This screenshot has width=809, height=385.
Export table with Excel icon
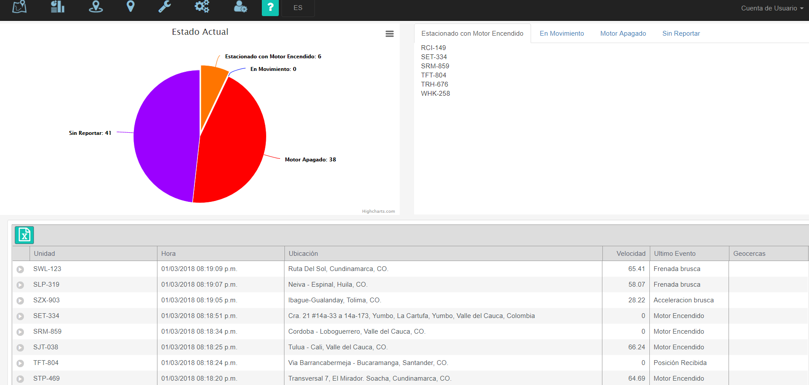pyautogui.click(x=24, y=235)
